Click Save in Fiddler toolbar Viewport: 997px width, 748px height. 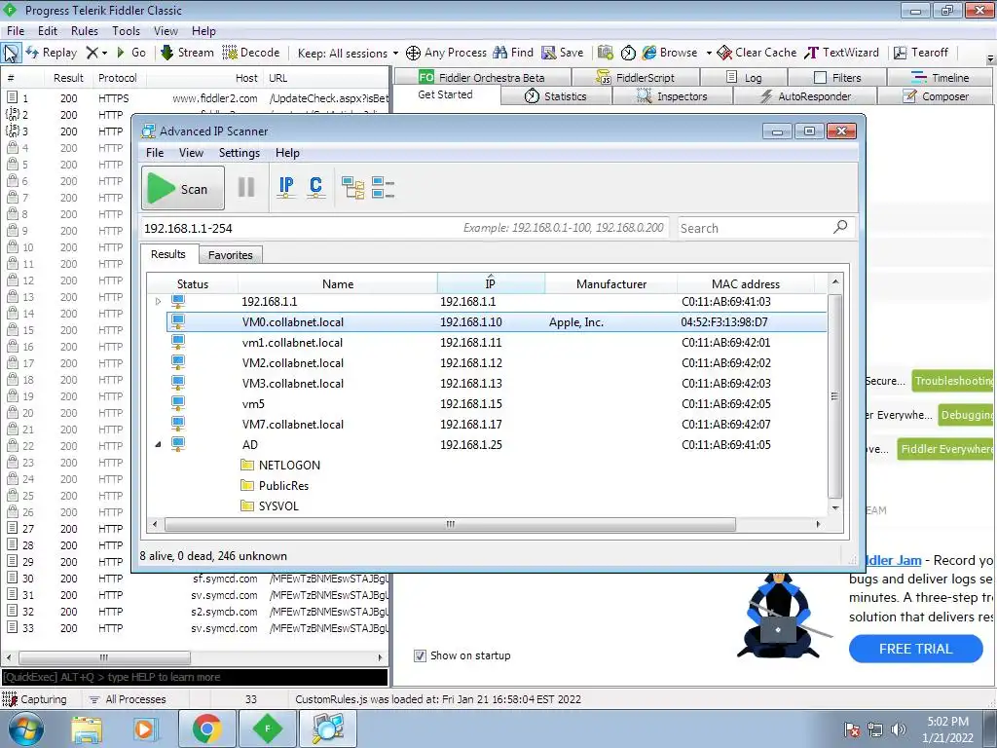562,53
